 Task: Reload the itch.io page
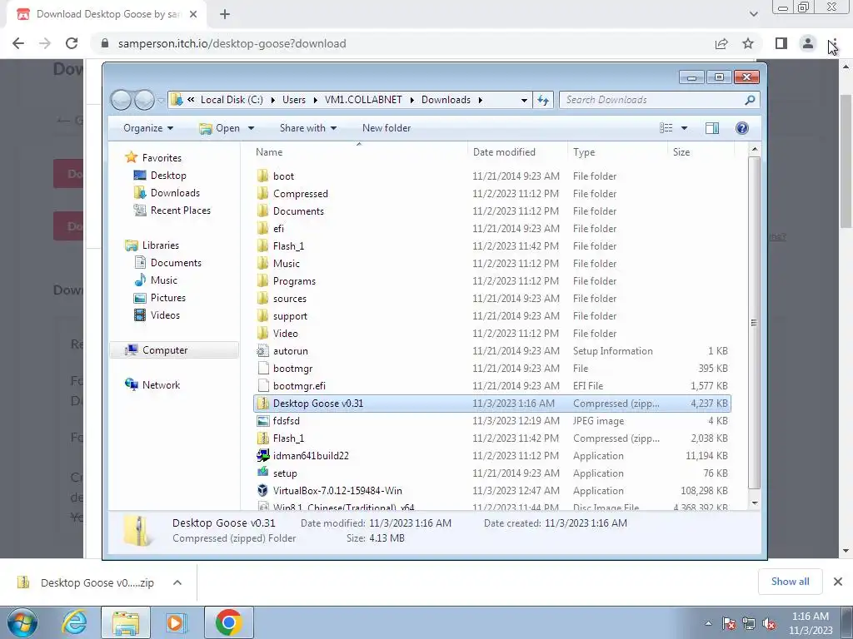(72, 43)
